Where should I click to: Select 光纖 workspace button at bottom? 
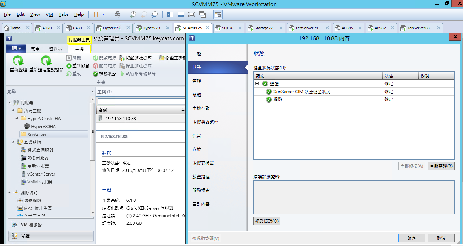point(50,236)
